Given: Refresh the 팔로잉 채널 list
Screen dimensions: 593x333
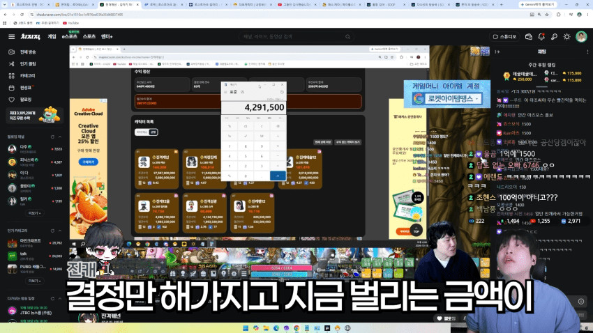Looking at the screenshot, I should tap(52, 137).
